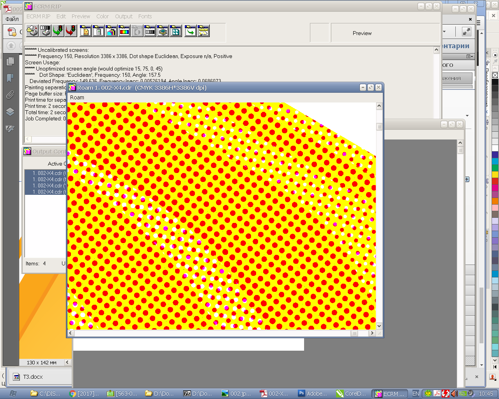This screenshot has height=399, width=499.
Task: Select the cyan swatch in CorelDRAW palette
Action: tap(495, 161)
